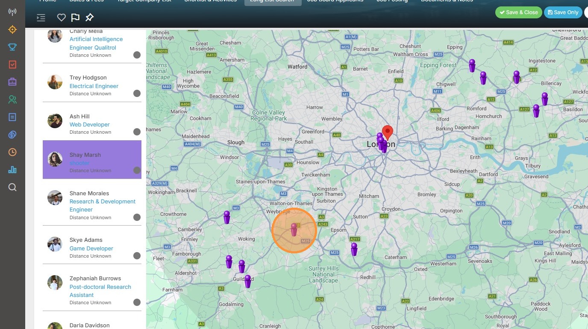Click Charly Mella's avatar photo
The image size is (588, 329).
tap(55, 35)
